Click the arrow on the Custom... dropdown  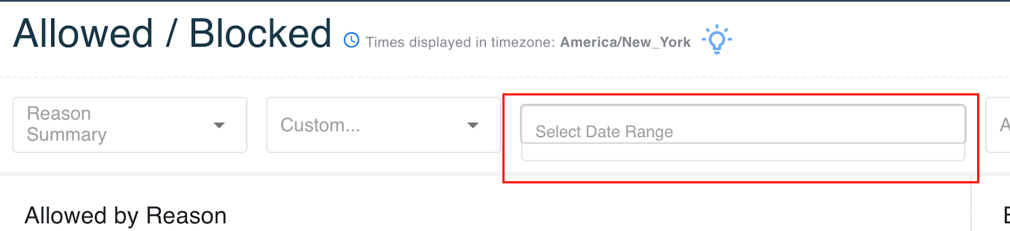pyautogui.click(x=473, y=125)
